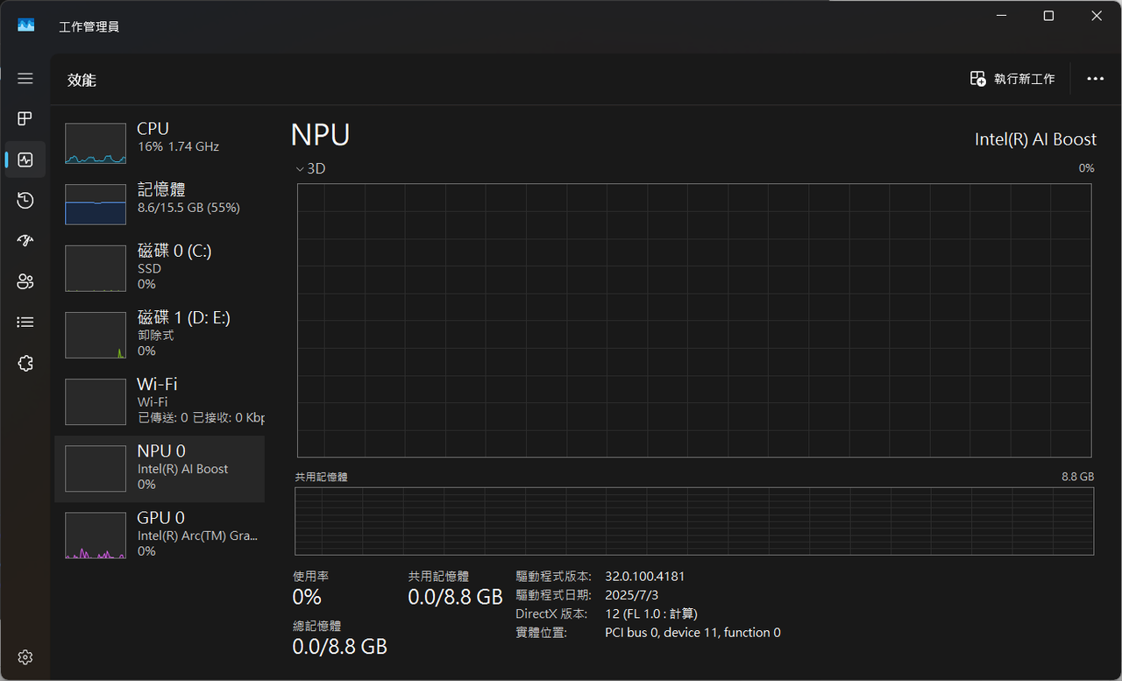Click the 總記憶體 label
This screenshot has height=681, width=1122.
click(317, 627)
